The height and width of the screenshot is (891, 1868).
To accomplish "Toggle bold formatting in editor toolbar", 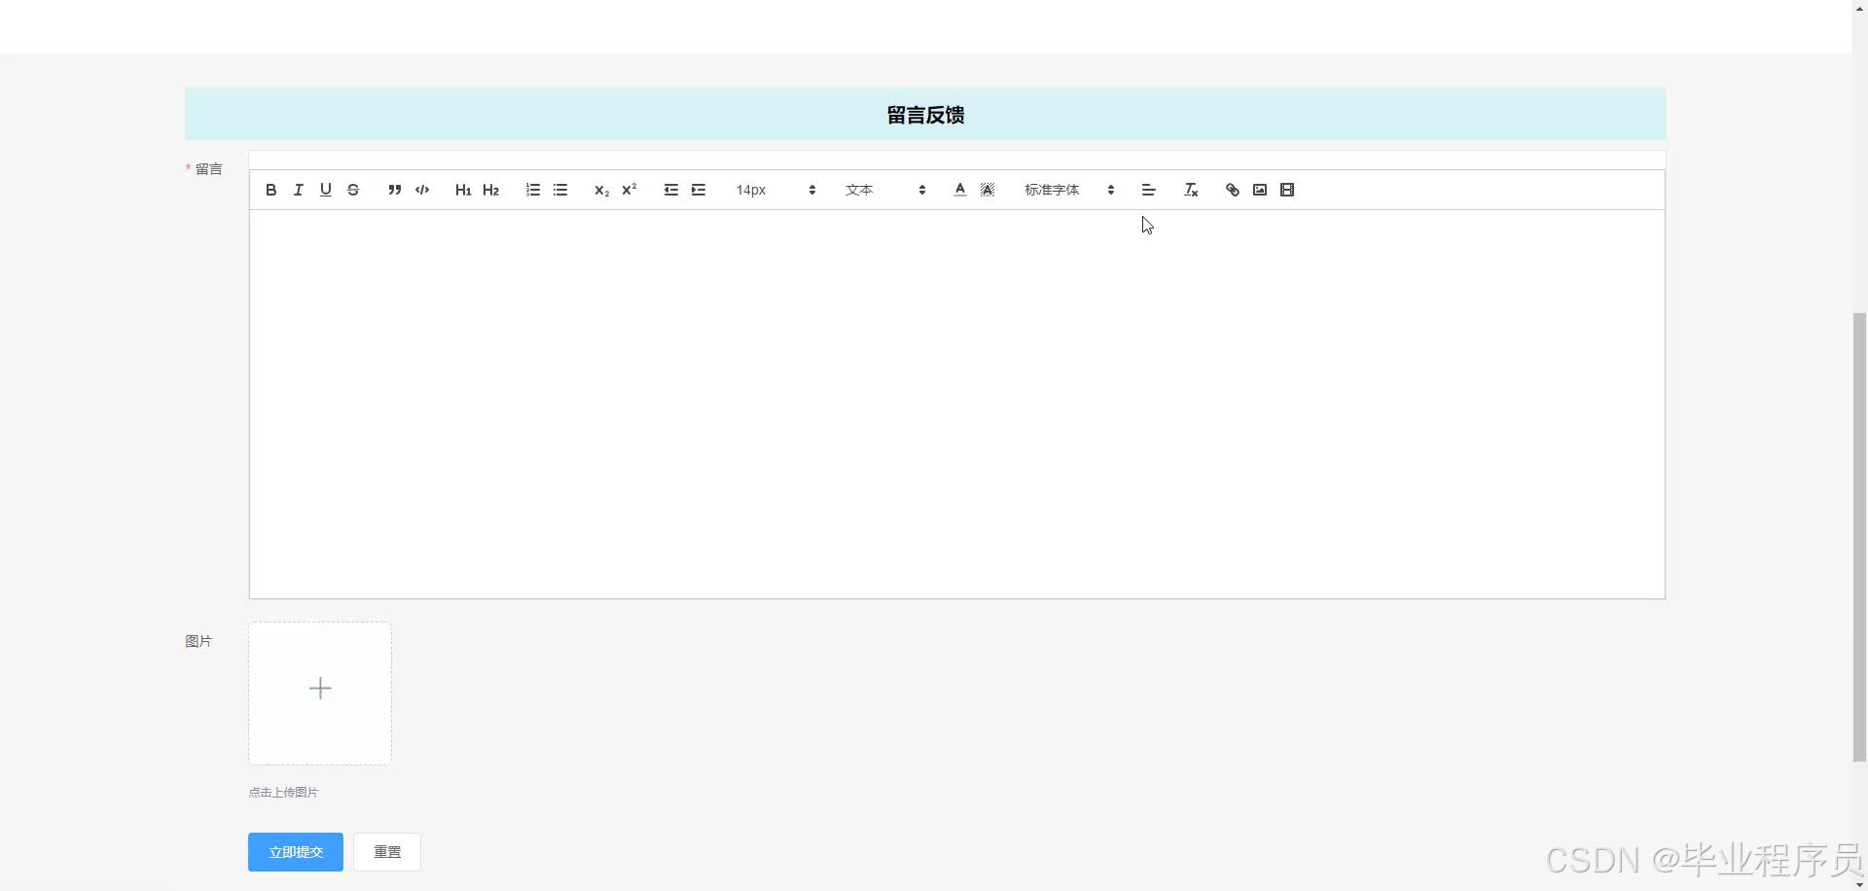I will point(271,190).
